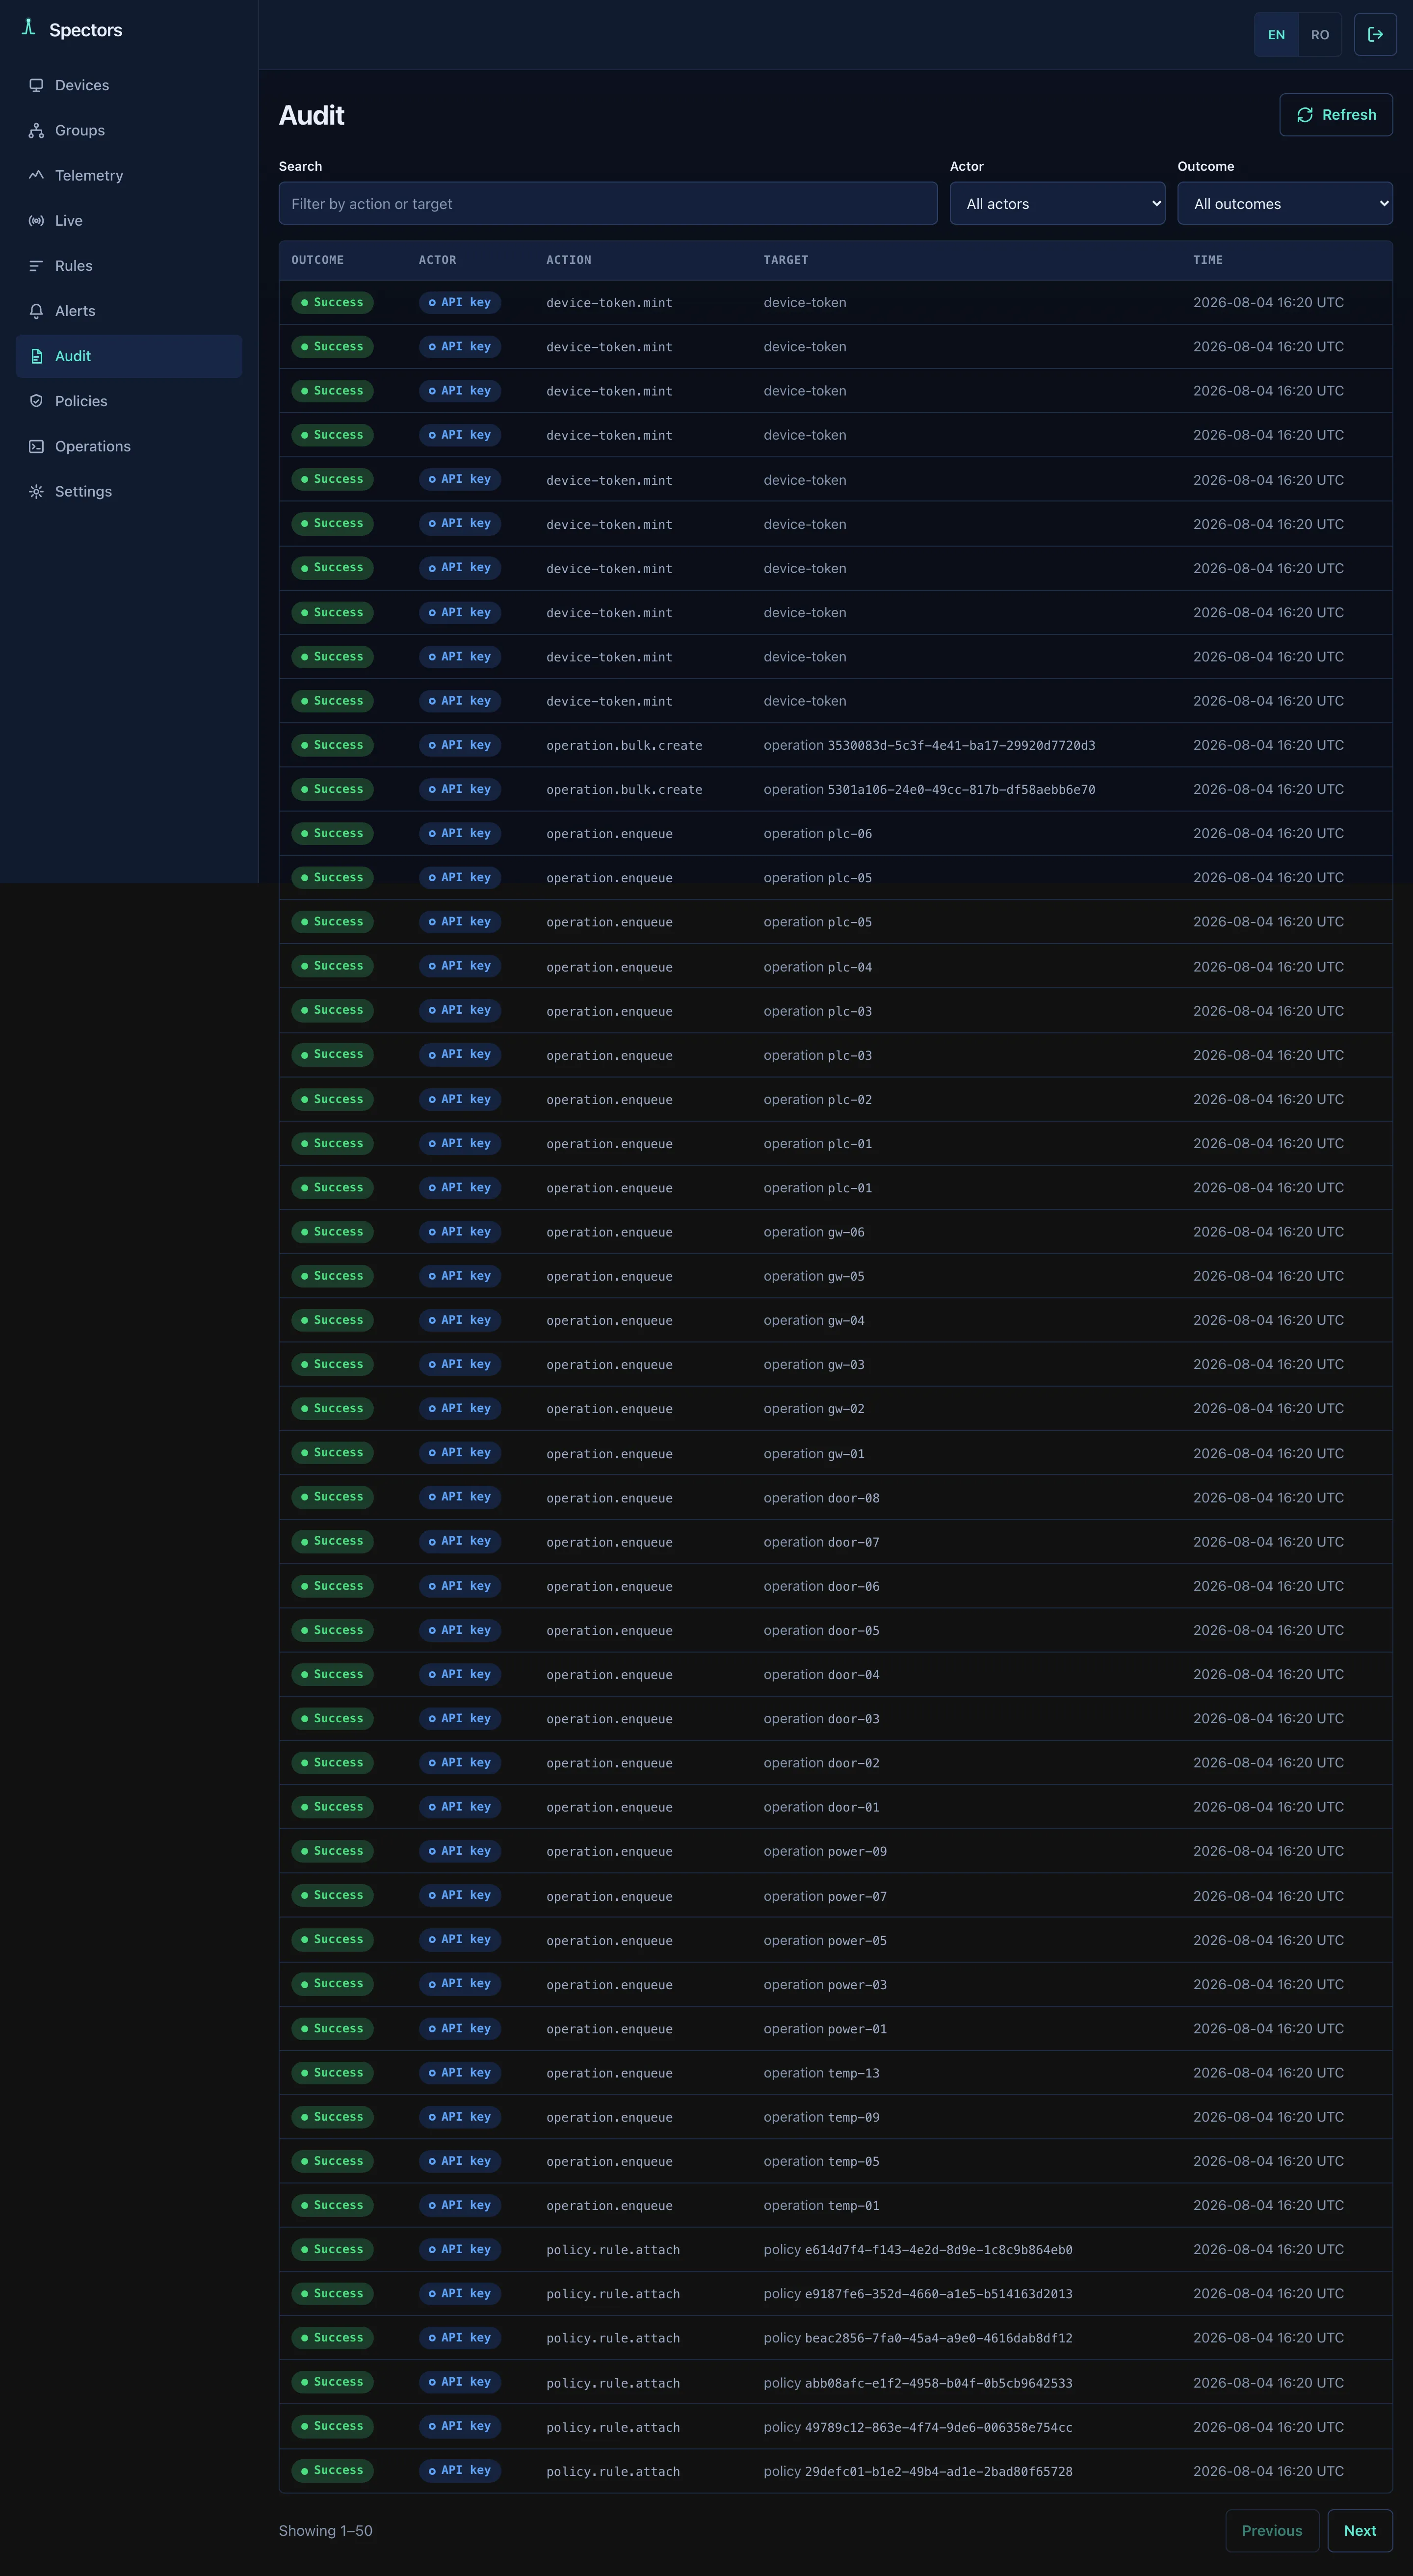The image size is (1413, 2576).
Task: Click policy 29defc01-b1e2-49b4-ad1e-2bad80f65728 target
Action: (918, 2471)
